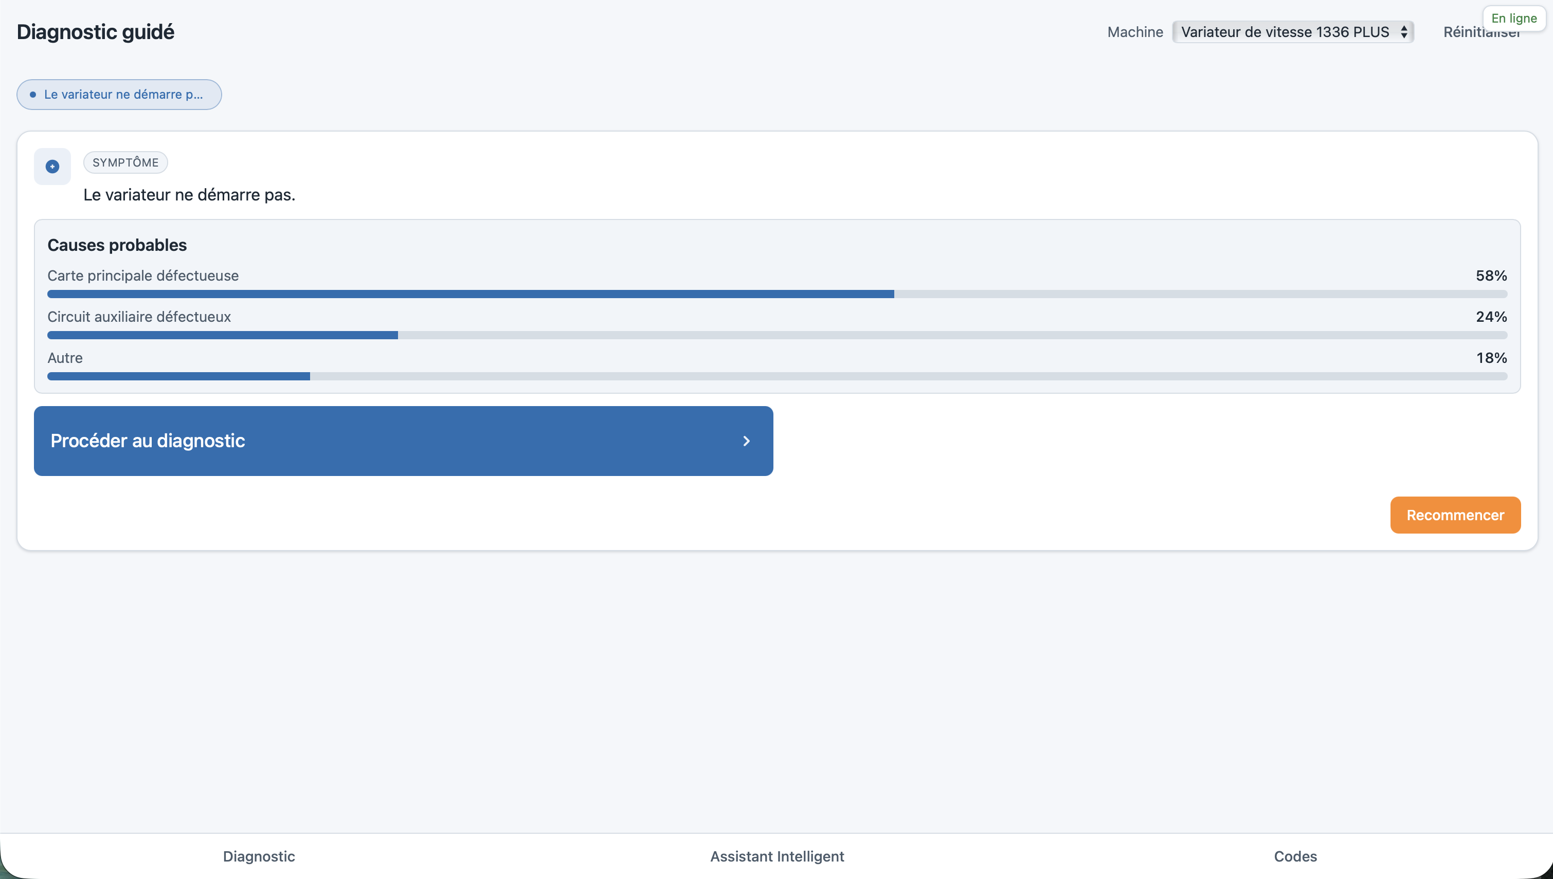Toggle the symptom chip 'Le variateur ne démarre p...'

click(x=118, y=94)
